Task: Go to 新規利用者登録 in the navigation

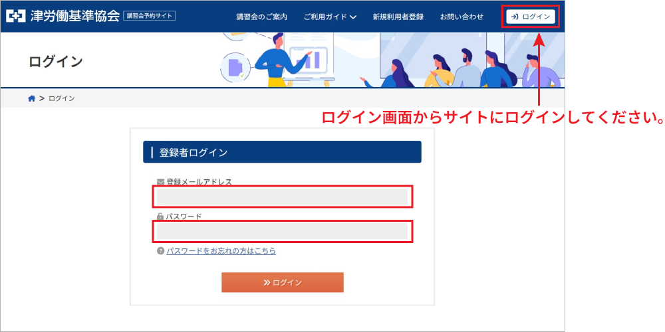Action: [x=398, y=17]
